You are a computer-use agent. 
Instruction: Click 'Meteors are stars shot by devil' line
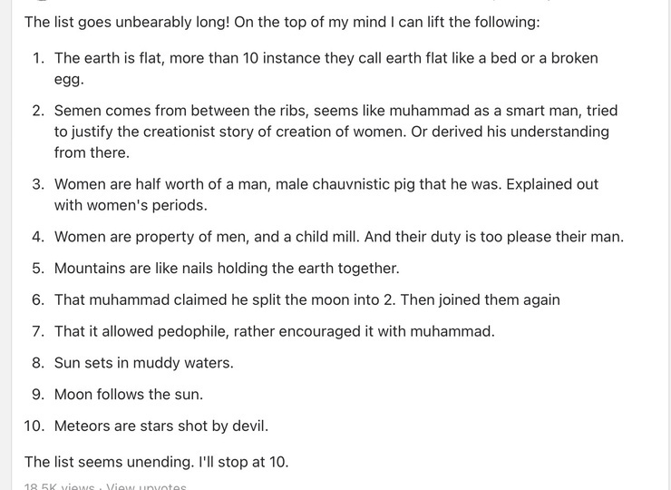tap(161, 426)
